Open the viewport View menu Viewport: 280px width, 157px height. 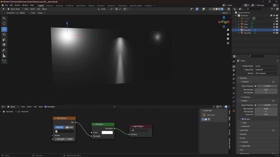pos(26,9)
